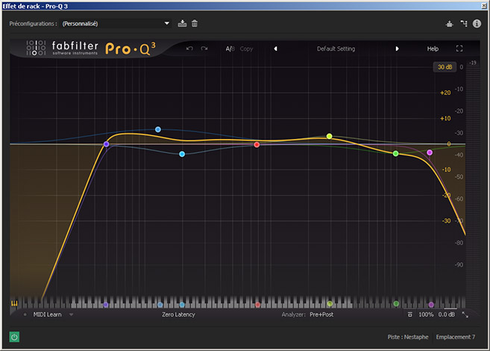Click the routing icon beside info
This screenshot has height=351, width=490.
(464, 23)
